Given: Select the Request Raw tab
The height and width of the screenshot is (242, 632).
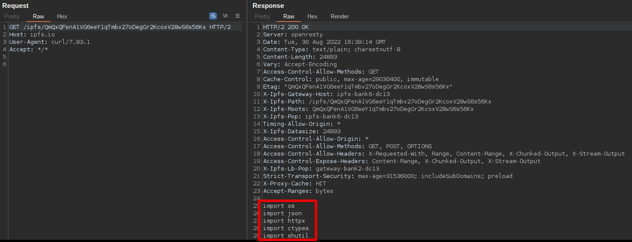Looking at the screenshot, I should pos(39,17).
